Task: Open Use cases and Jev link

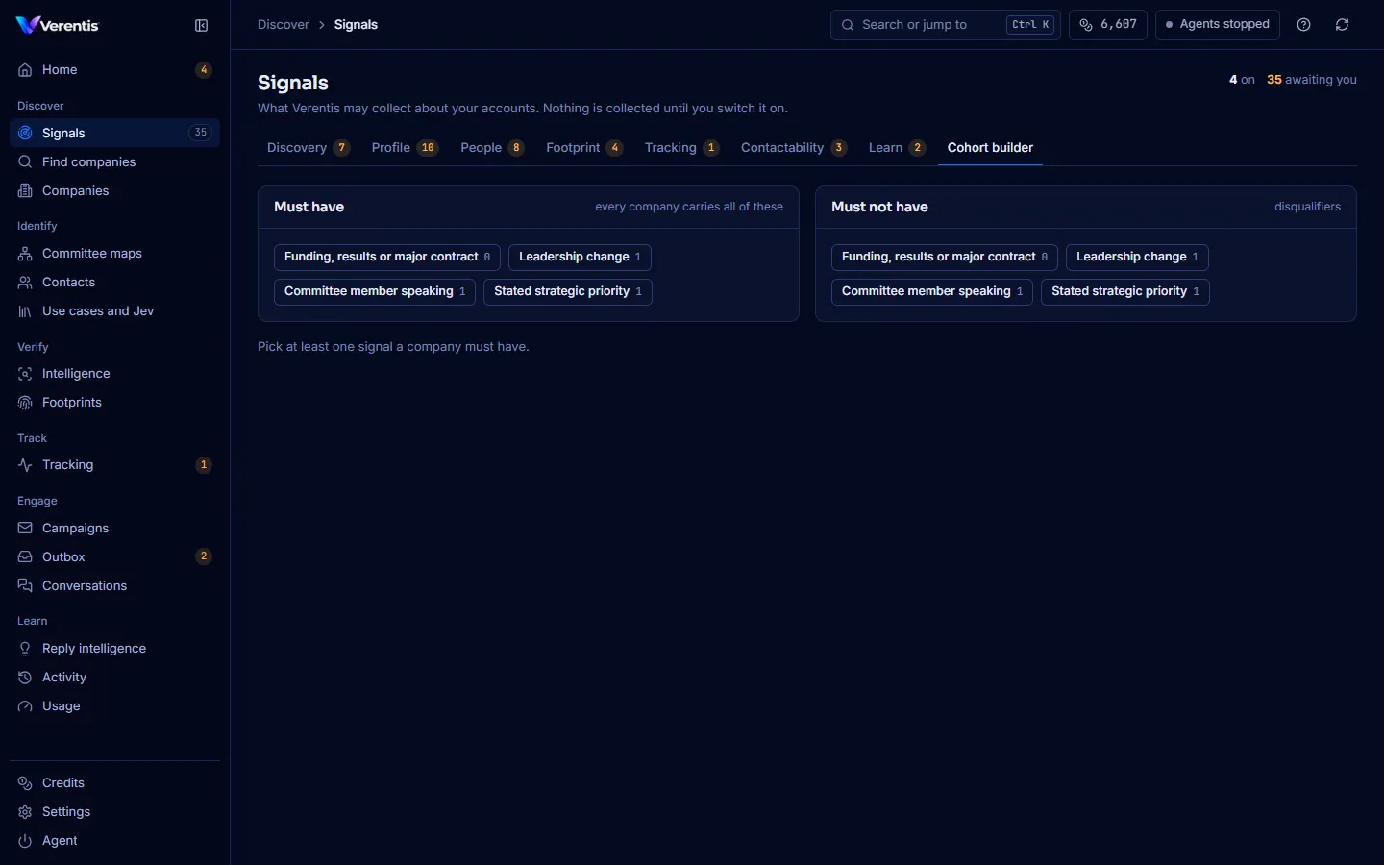Action: [x=114, y=311]
